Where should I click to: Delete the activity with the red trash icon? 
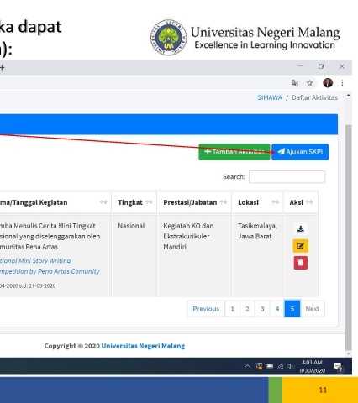click(x=301, y=263)
